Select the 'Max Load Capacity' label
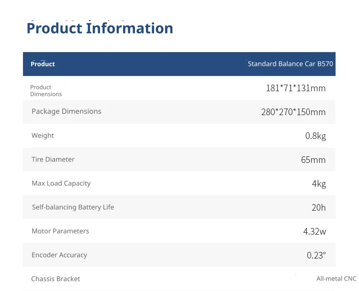This screenshot has width=359, height=291. click(61, 183)
